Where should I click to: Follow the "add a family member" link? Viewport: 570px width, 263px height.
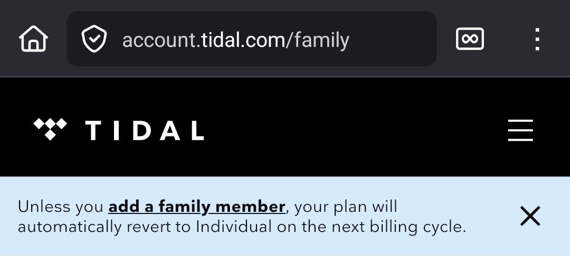tap(197, 207)
